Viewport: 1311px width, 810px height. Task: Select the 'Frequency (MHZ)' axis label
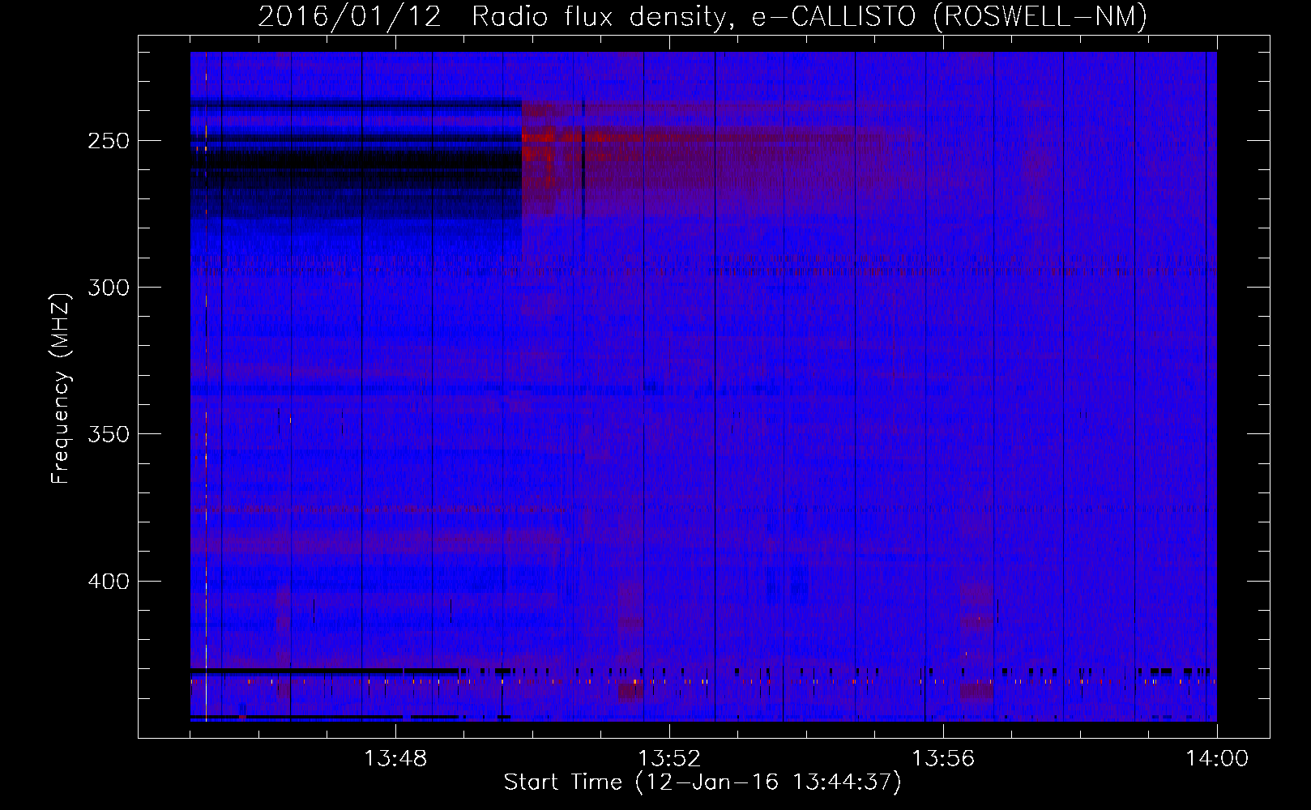click(x=61, y=388)
